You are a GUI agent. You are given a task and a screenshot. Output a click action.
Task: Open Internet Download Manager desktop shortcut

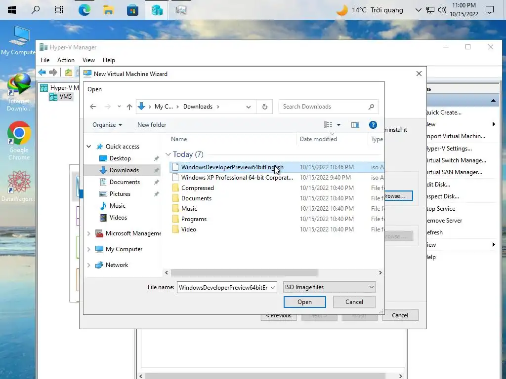coord(19,92)
